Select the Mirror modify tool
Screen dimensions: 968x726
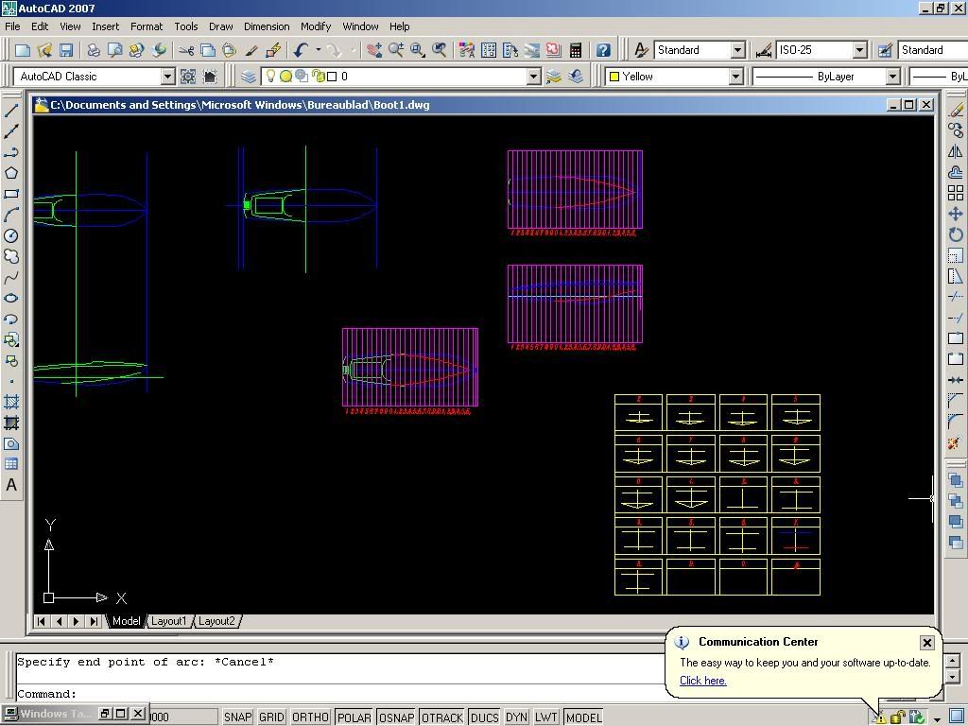[956, 152]
